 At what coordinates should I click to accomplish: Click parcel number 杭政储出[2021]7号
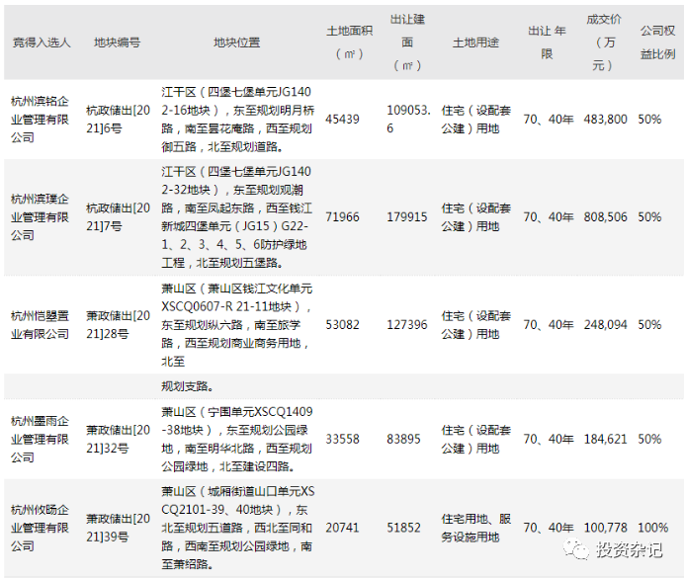pyautogui.click(x=117, y=216)
